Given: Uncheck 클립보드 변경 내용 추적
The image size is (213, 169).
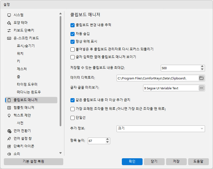Looking at the screenshot, I should click(72, 25).
